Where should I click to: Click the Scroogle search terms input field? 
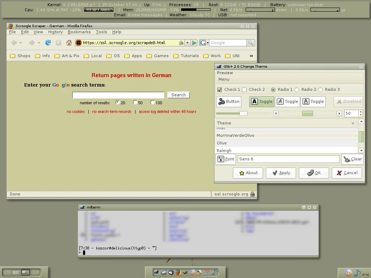click(x=118, y=95)
